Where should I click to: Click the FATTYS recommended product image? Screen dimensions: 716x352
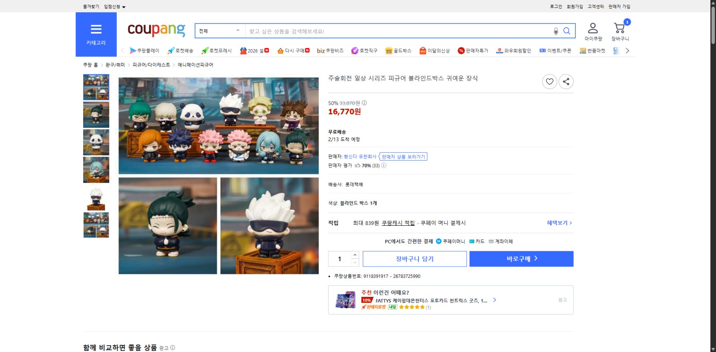pos(346,300)
